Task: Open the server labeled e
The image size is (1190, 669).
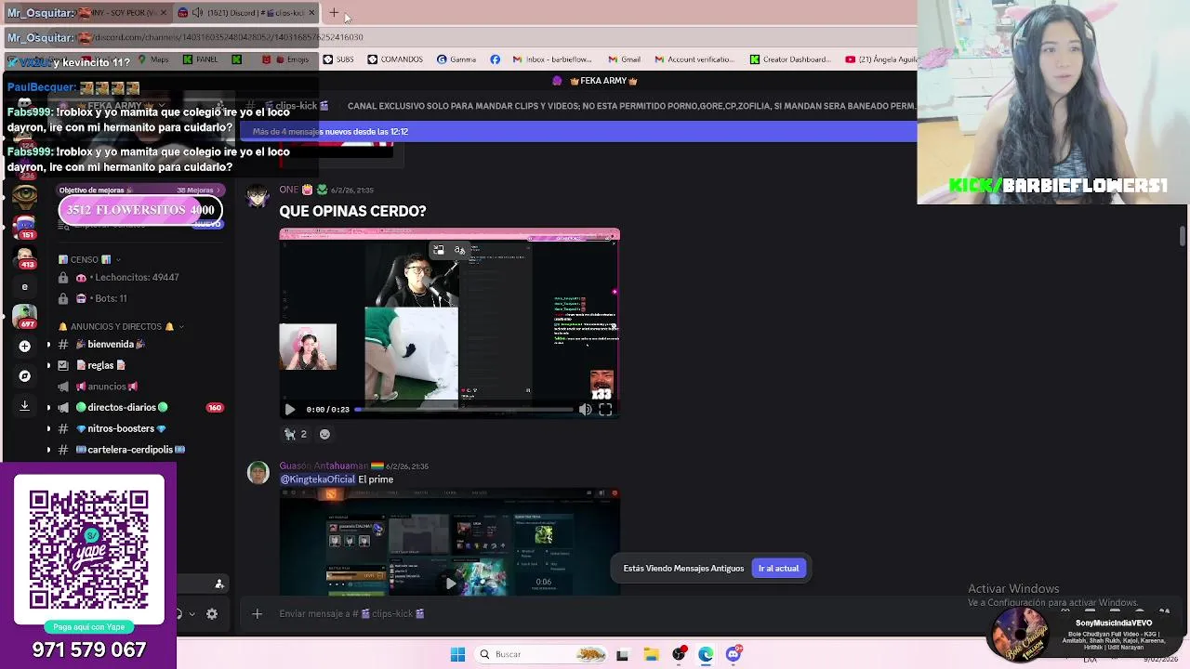Action: (x=25, y=287)
